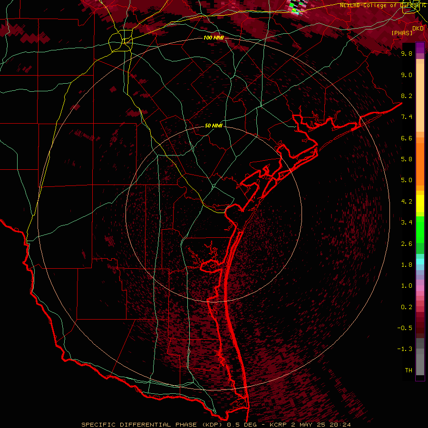Click the cyan band on the KDP scale
Image resolution: width=428 pixels, height=428 pixels.
tap(420, 261)
